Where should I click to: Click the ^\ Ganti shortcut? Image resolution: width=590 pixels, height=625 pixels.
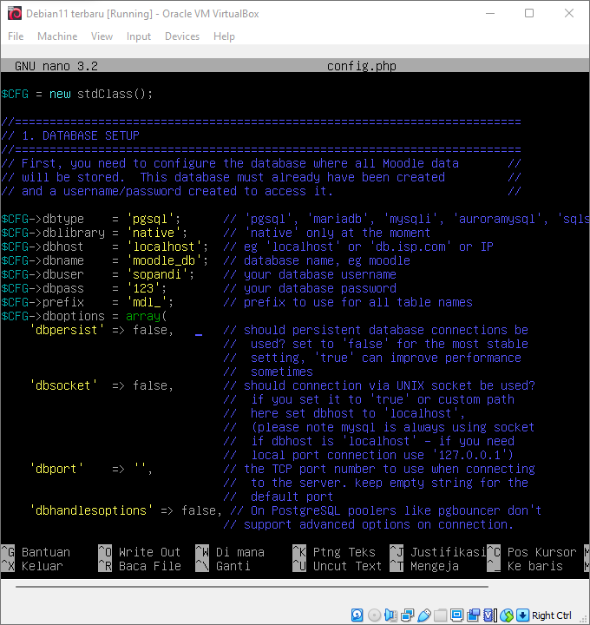pos(223,566)
